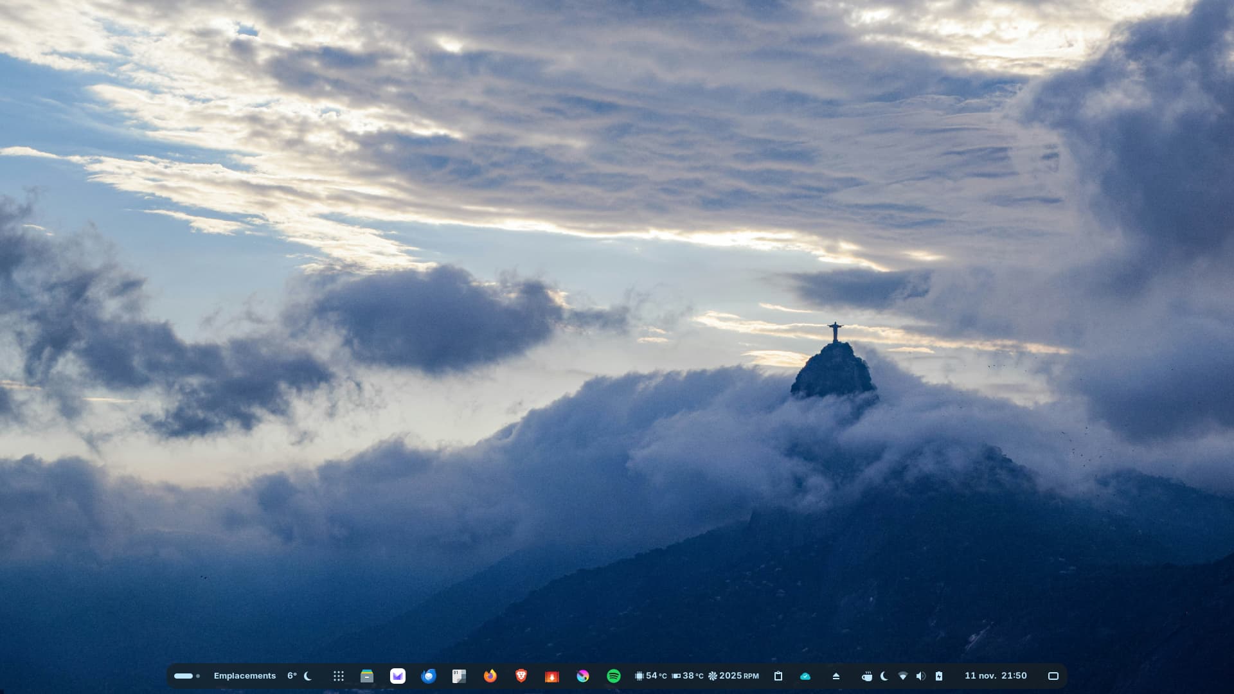Open the purple mail app icon

398,676
